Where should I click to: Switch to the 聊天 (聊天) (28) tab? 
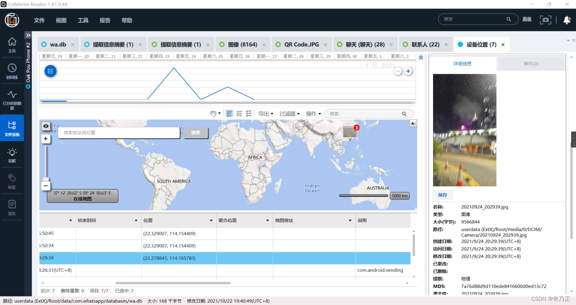pos(365,44)
